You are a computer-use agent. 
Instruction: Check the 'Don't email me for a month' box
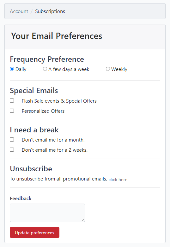point(12,140)
